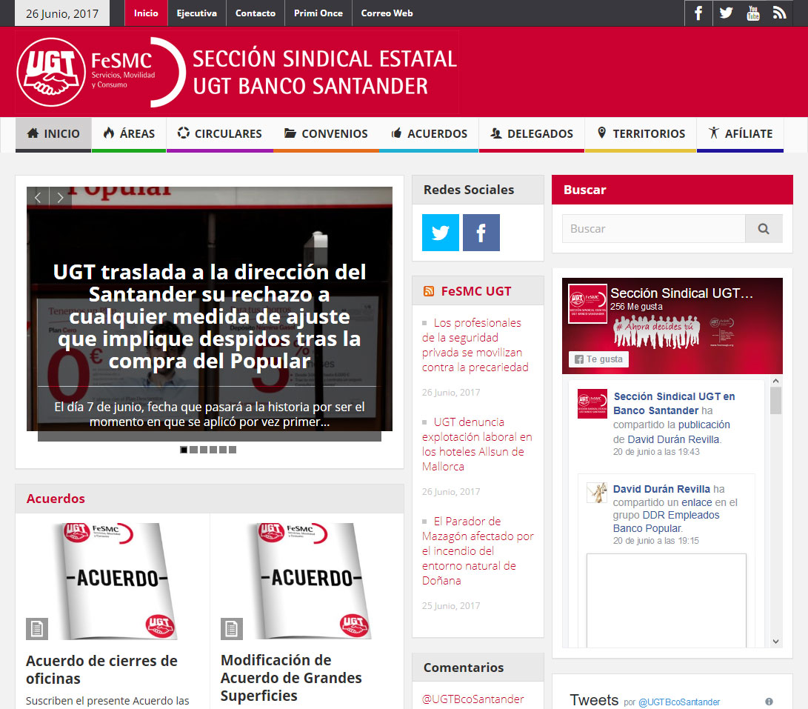The image size is (808, 709).
Task: Click in the Buscar search field
Action: point(653,228)
